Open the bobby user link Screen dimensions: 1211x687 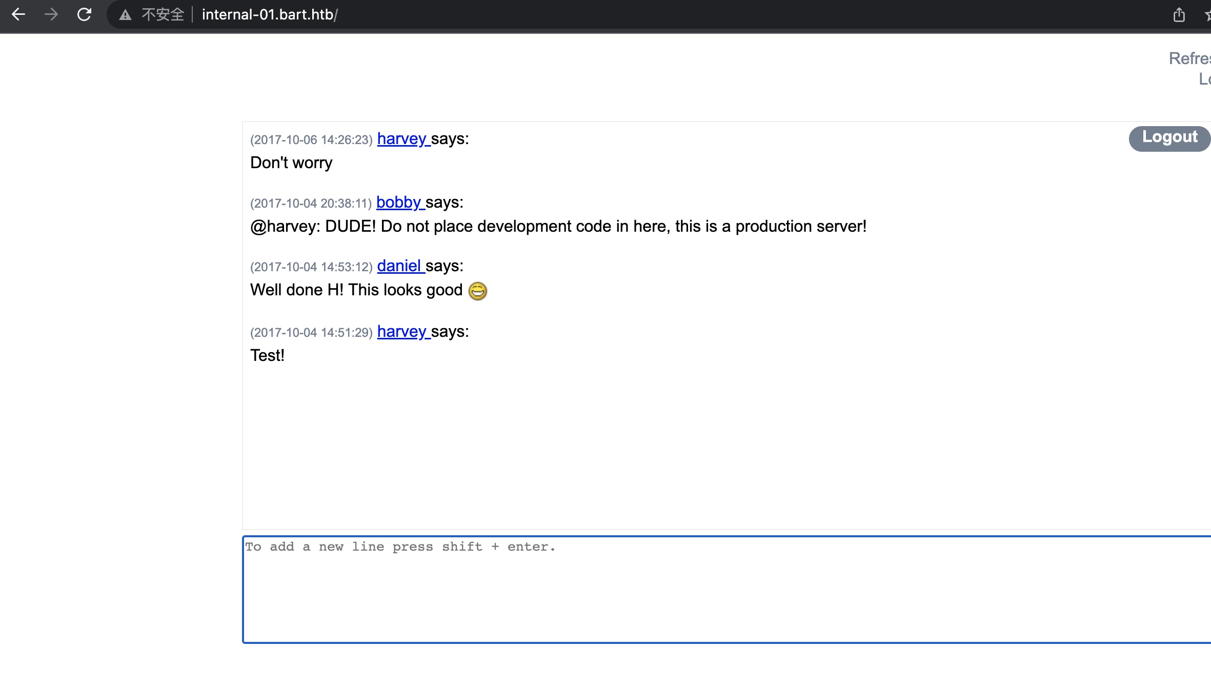pos(399,202)
